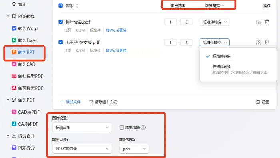This screenshot has height=158, width=280.
Task: Click the file name 小王子 英文版.pdf
Action: (82, 42)
